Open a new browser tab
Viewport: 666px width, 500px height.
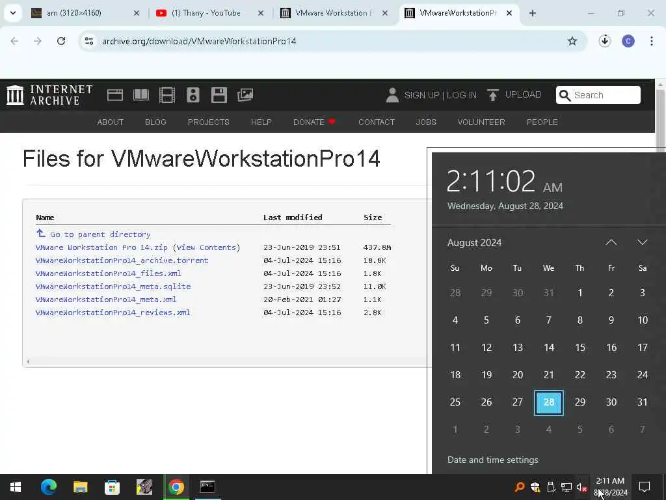(x=533, y=13)
